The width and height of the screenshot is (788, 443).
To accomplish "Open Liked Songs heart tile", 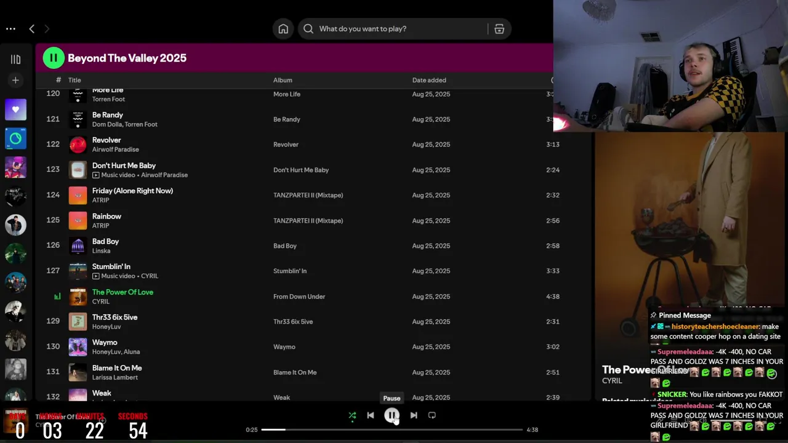I will 15,110.
